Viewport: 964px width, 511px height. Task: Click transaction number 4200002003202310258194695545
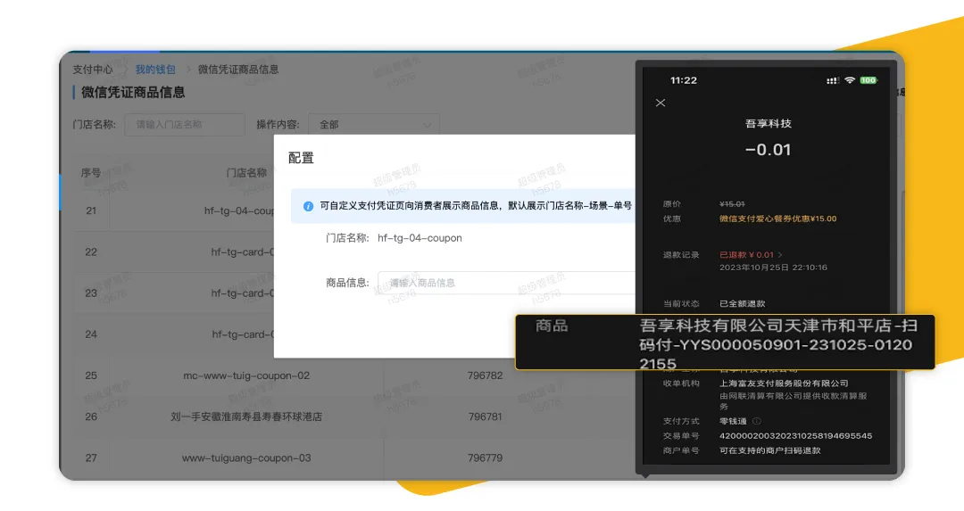tap(795, 435)
